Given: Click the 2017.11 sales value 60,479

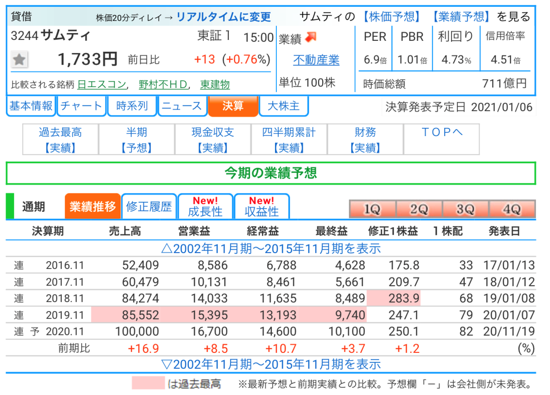Looking at the screenshot, I should point(140,282).
